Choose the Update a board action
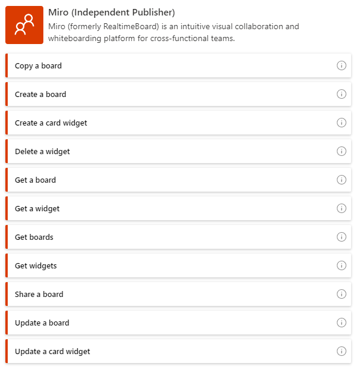 [x=178, y=323]
